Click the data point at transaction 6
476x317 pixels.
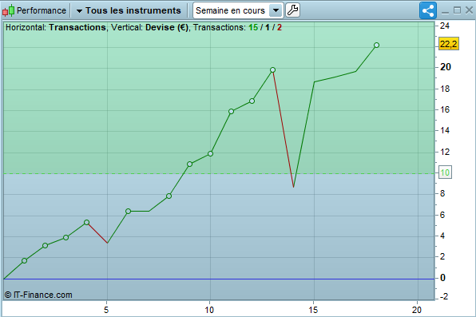128,212
